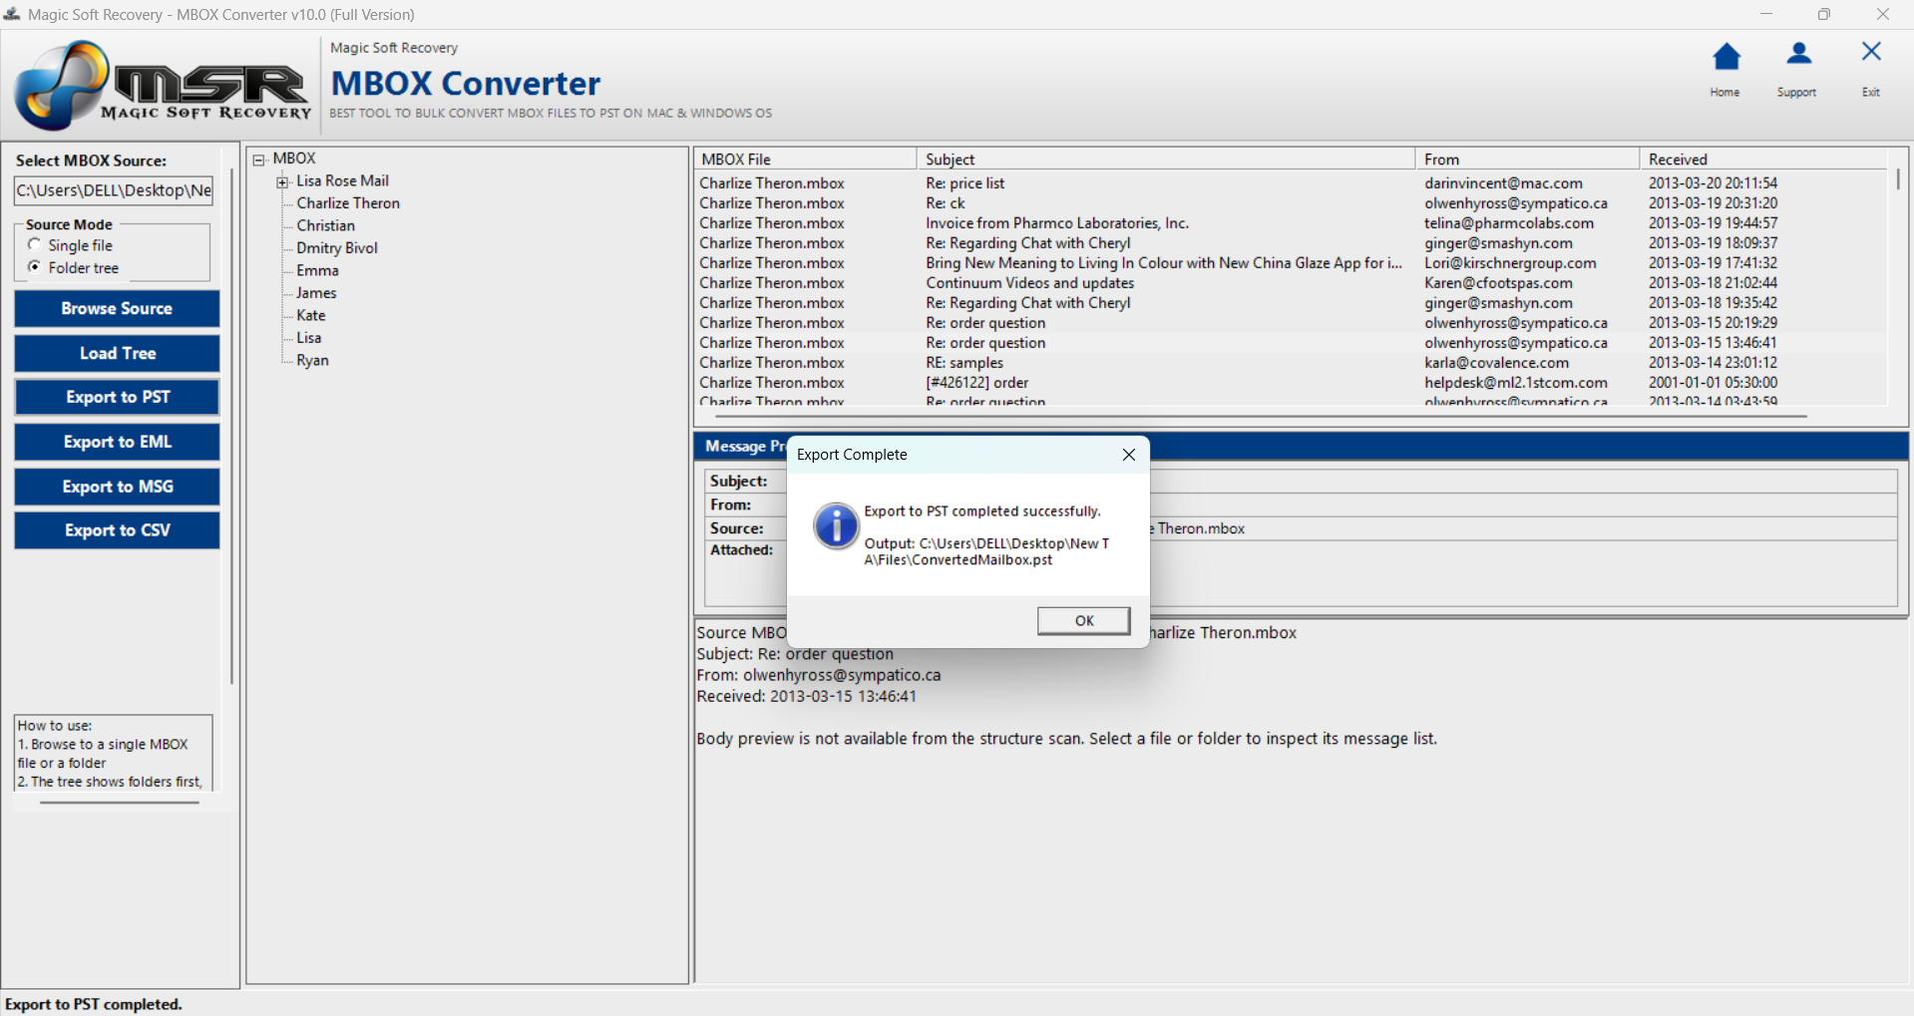Viewport: 1914px width, 1016px height.
Task: Close the Export Complete dialog
Action: [1128, 455]
